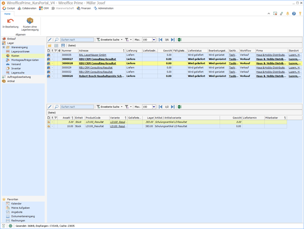Viewport: 304px width, 229px height.
Task: Open the CRM menu
Action: [44, 8]
